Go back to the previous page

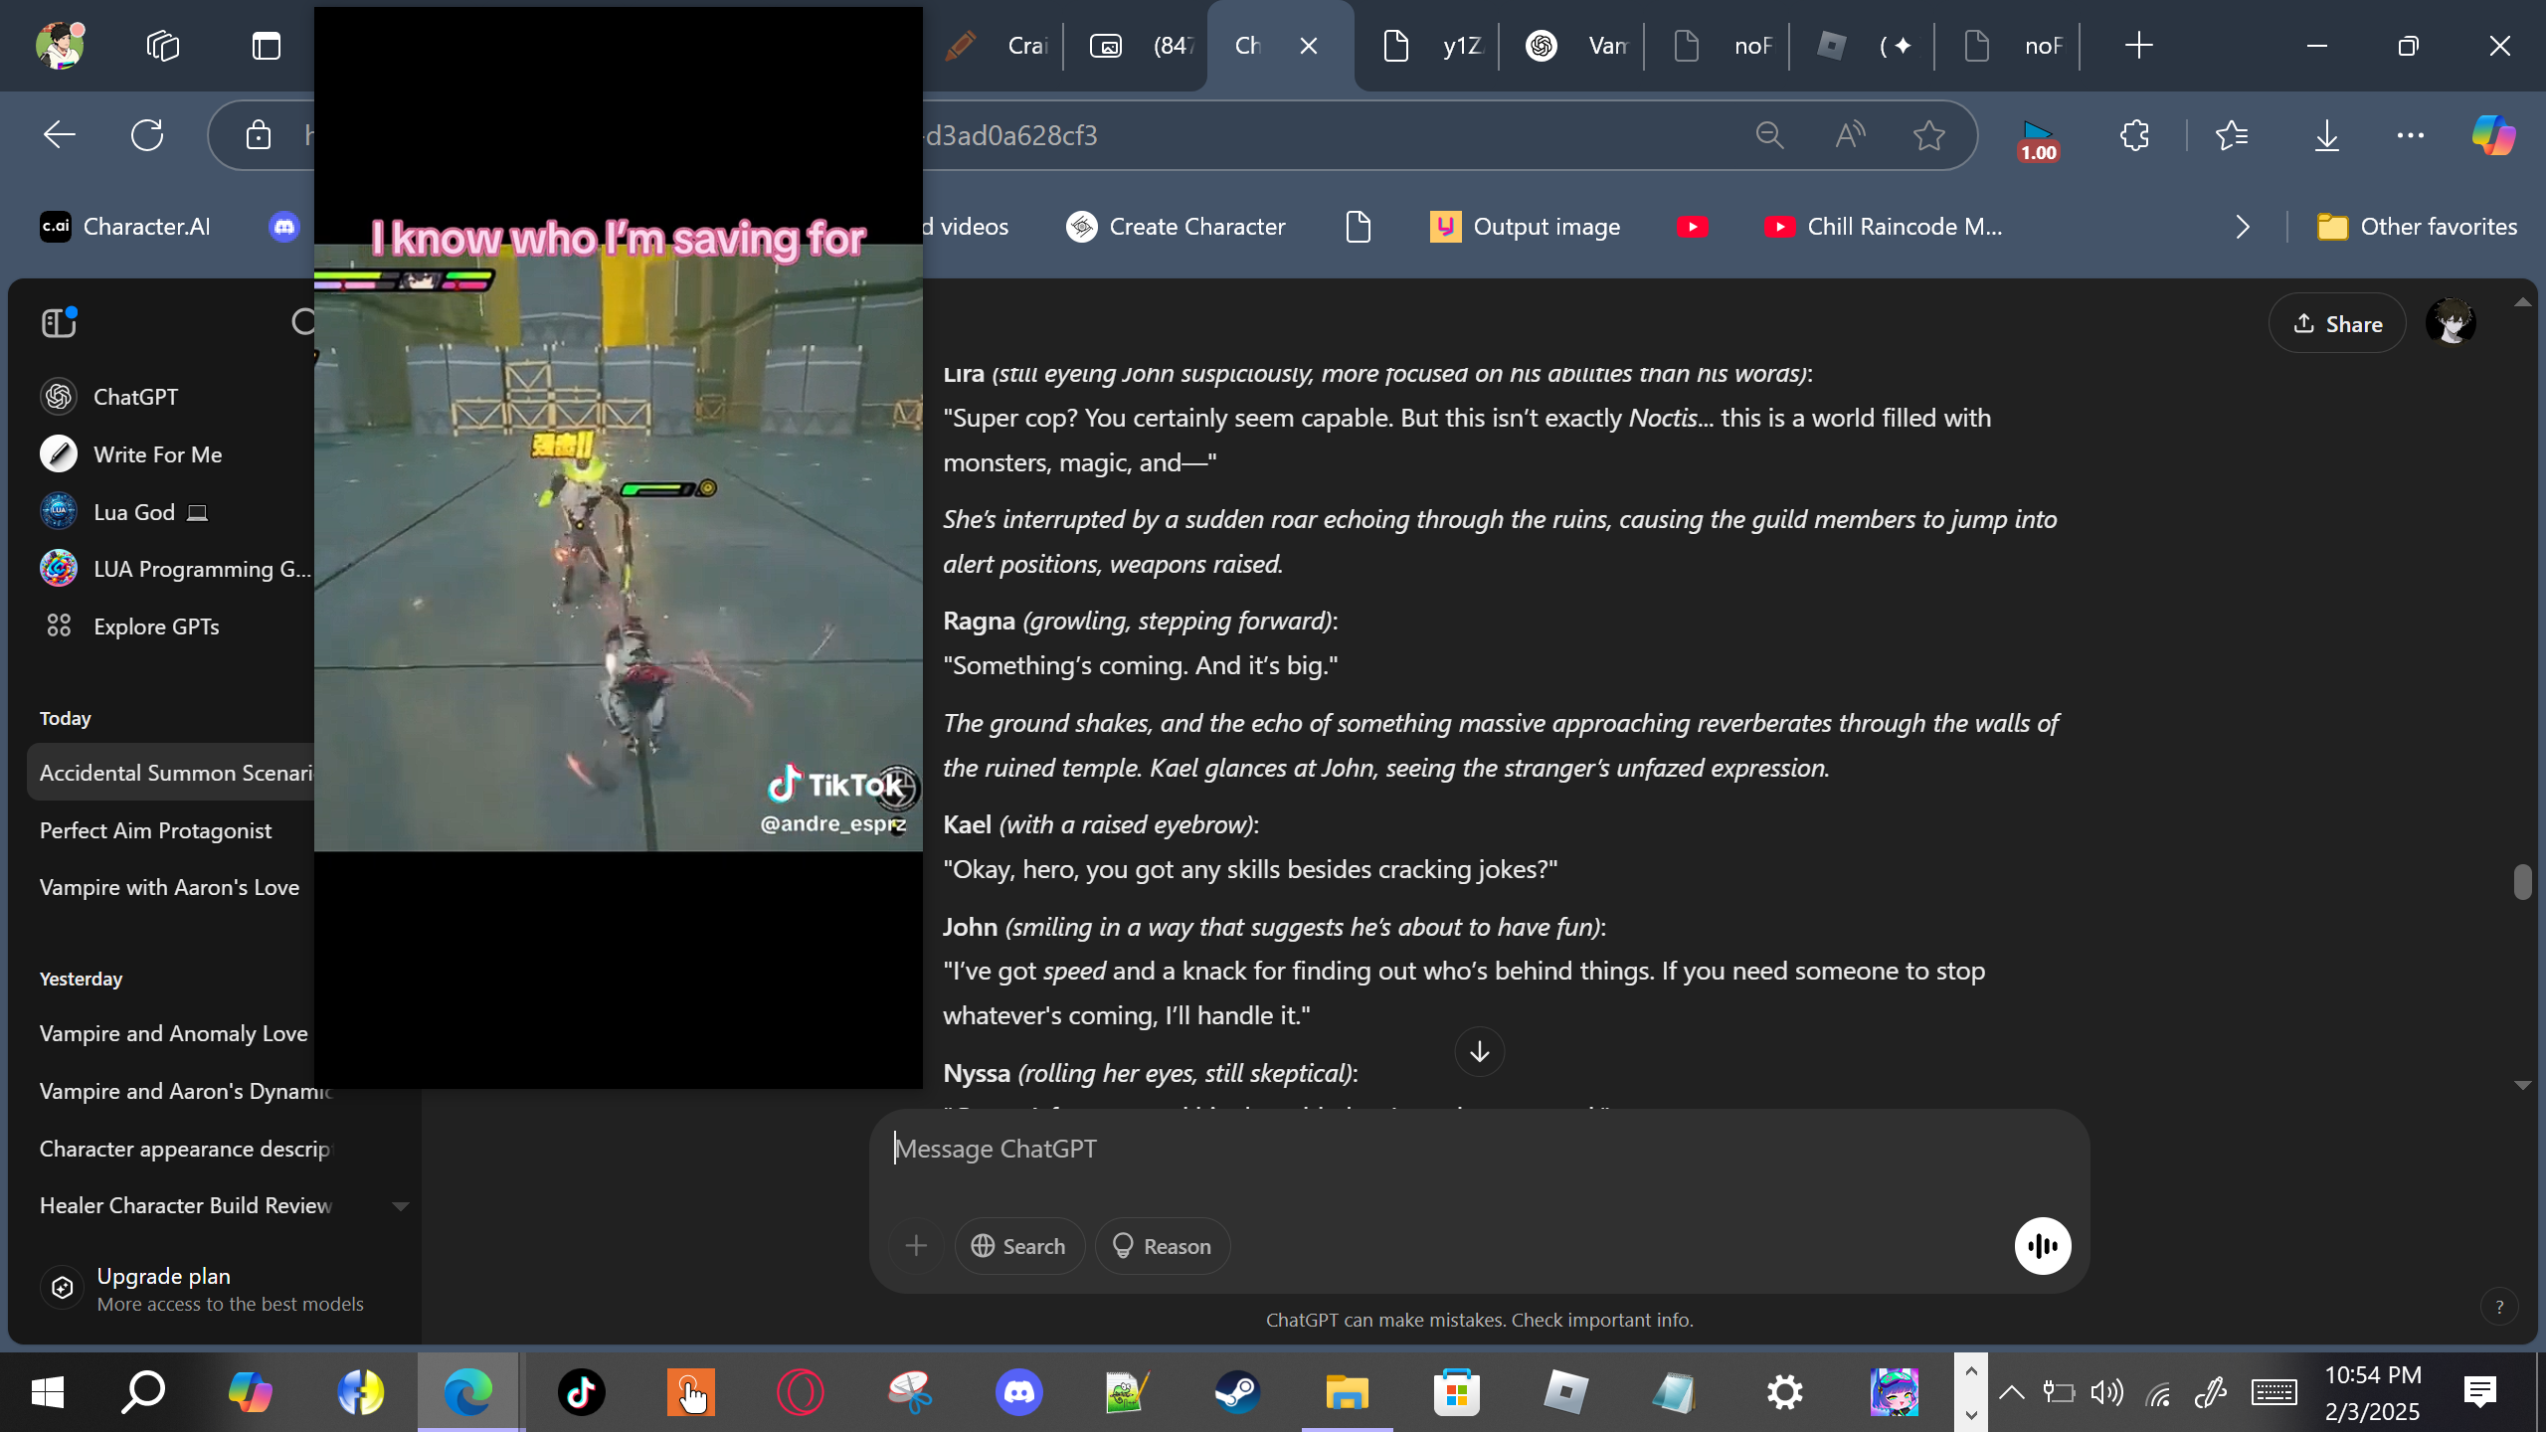point(60,135)
